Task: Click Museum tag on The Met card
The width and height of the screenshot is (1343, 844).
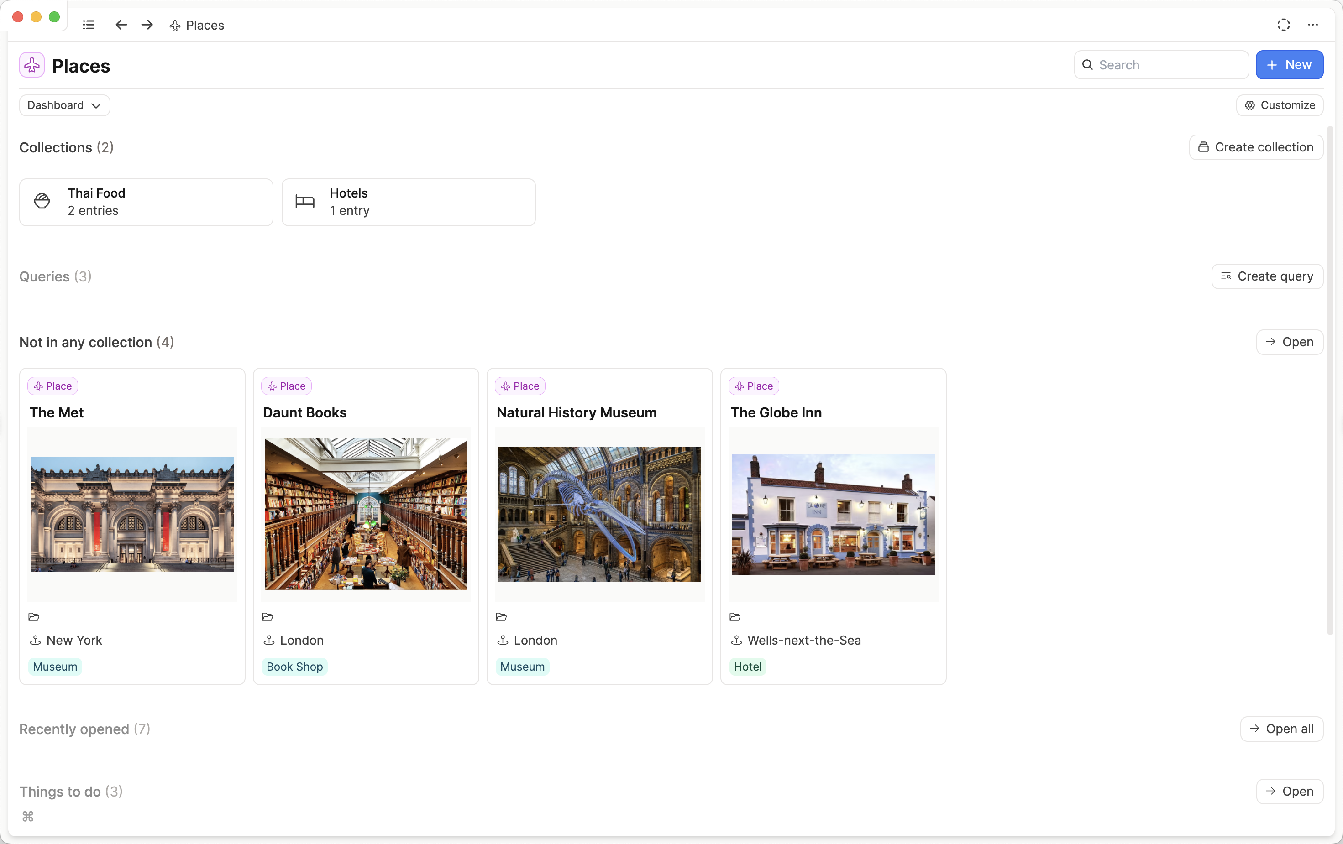Action: click(x=55, y=666)
